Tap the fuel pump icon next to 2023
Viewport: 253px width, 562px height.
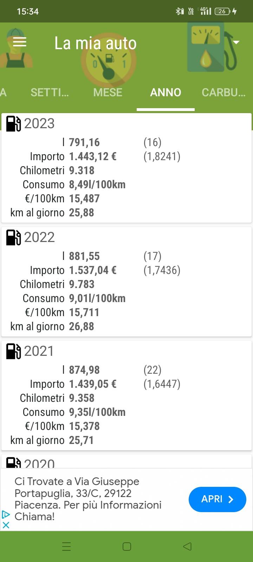point(14,124)
